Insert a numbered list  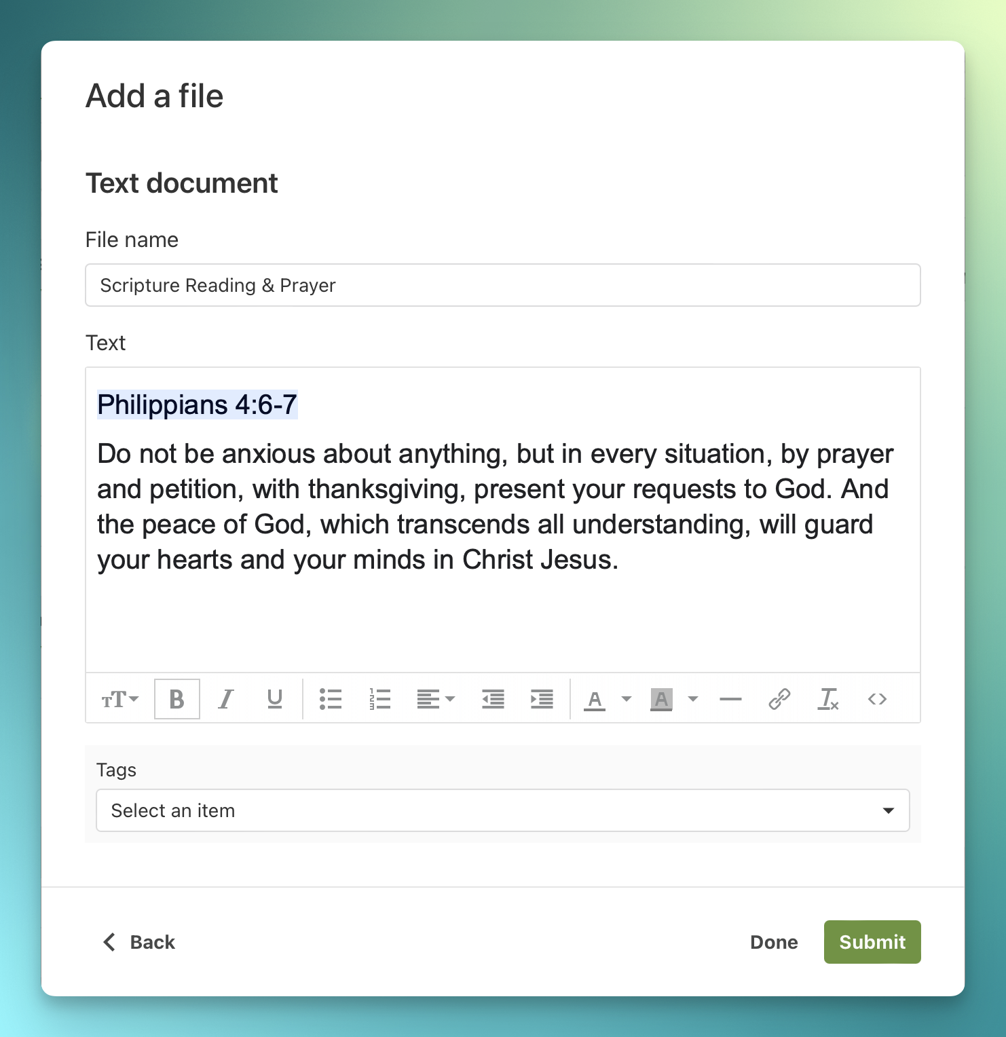(380, 699)
